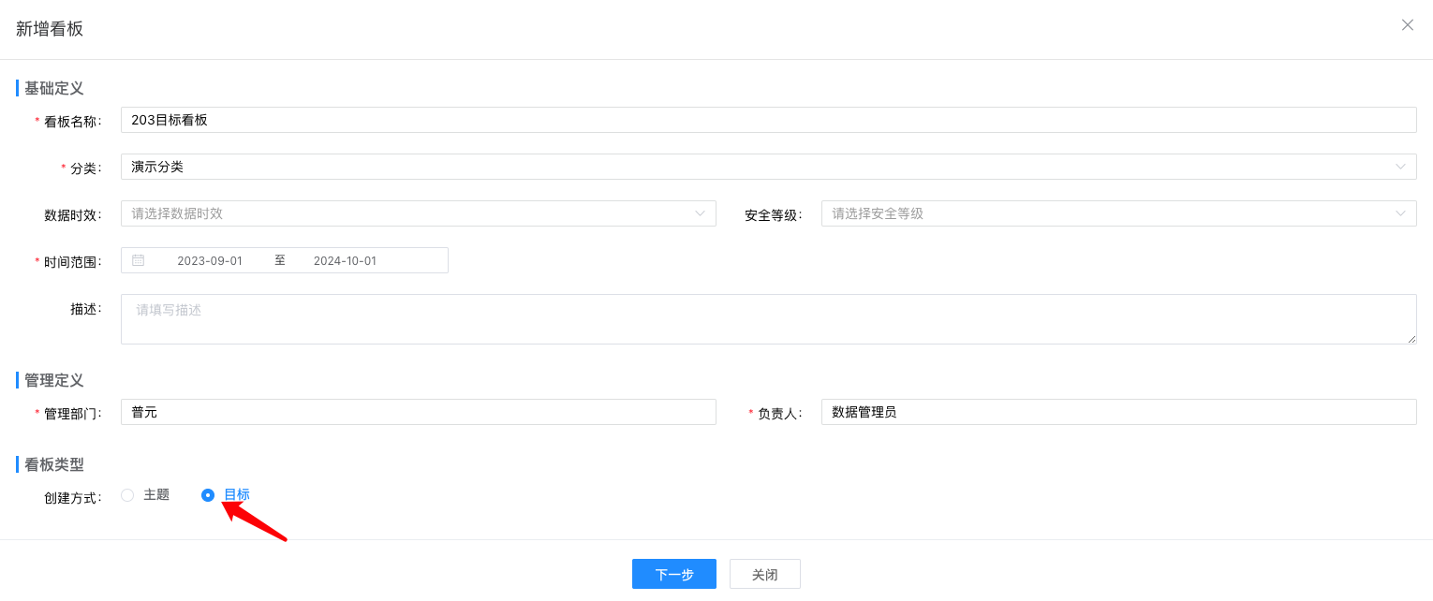Image resolution: width=1433 pixels, height=601 pixels.
Task: Click the resize handle of 描述 textarea
Action: click(1411, 339)
